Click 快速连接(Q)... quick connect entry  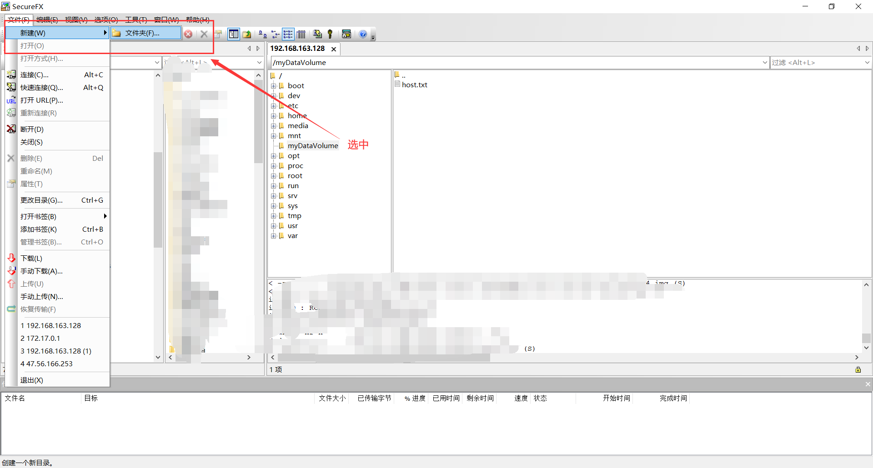pyautogui.click(x=57, y=87)
